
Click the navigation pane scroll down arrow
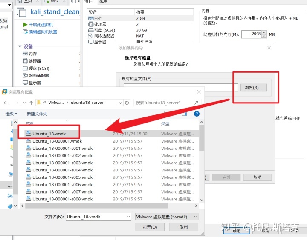[x=15, y=206]
